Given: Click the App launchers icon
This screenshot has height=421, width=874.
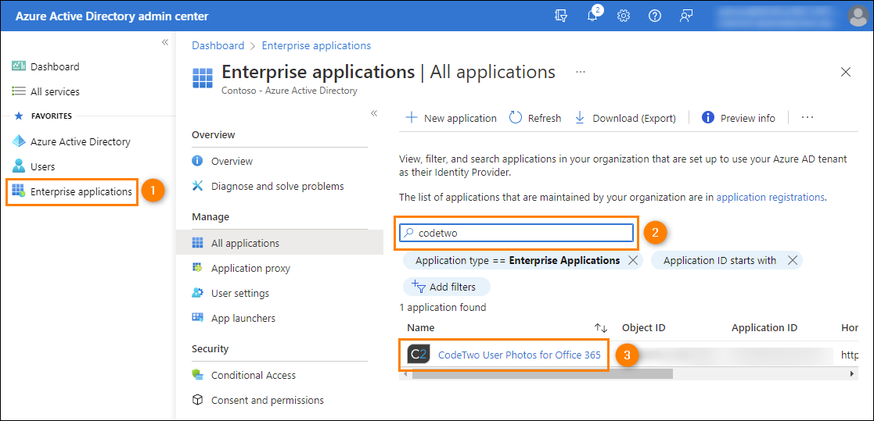Looking at the screenshot, I should [x=197, y=318].
